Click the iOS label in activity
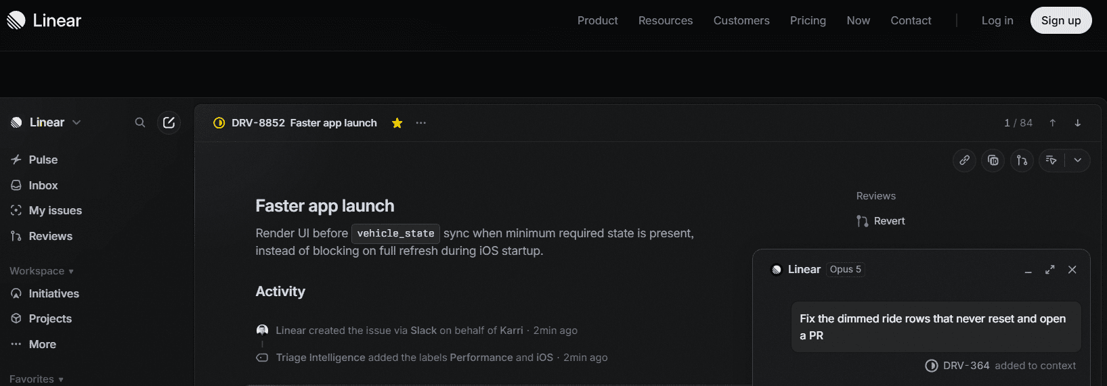This screenshot has width=1107, height=386. [x=545, y=358]
